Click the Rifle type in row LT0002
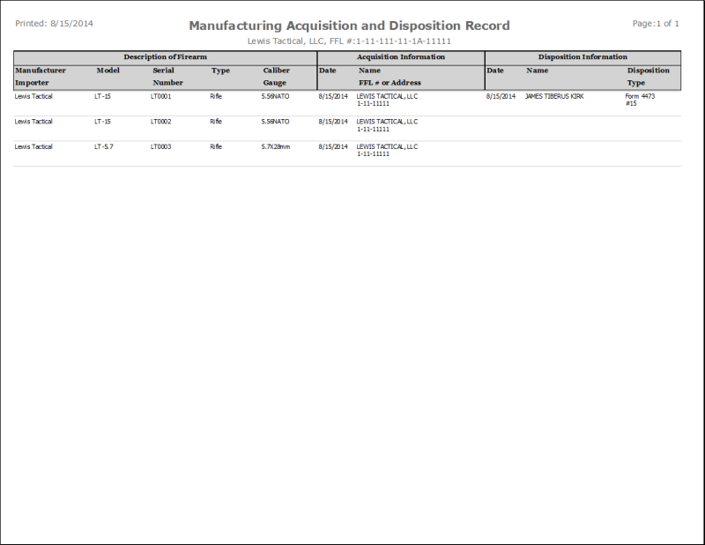 216,122
